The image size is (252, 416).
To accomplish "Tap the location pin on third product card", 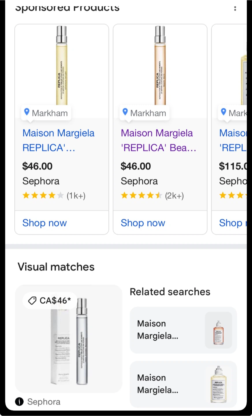I will [223, 112].
